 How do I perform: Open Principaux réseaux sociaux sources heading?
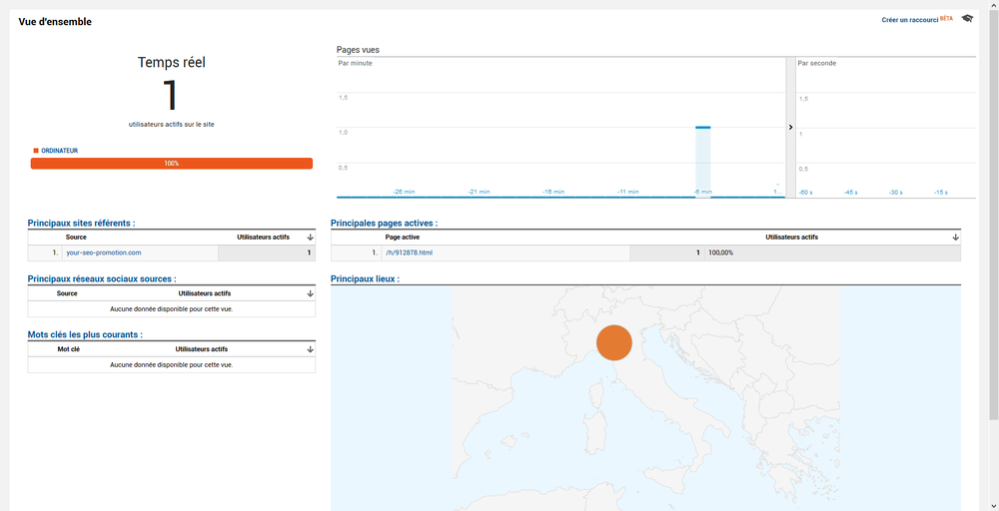click(102, 278)
